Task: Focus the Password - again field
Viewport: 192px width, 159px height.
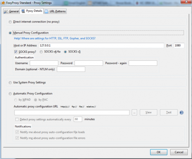Action: point(143,63)
